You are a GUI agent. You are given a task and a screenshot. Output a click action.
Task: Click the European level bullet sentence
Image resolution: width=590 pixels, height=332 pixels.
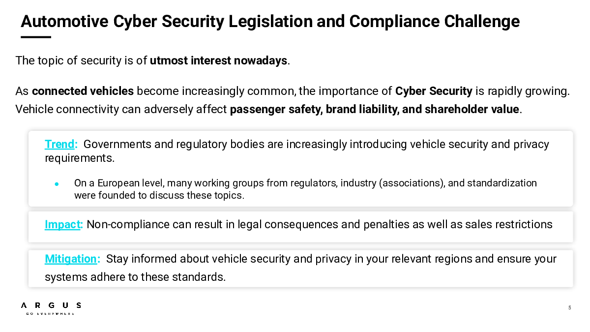tap(305, 189)
